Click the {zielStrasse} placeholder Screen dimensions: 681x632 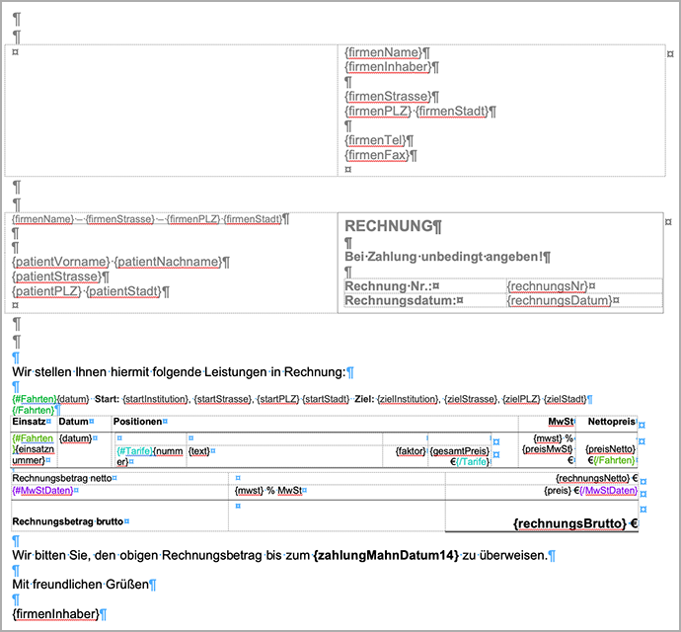(471, 399)
